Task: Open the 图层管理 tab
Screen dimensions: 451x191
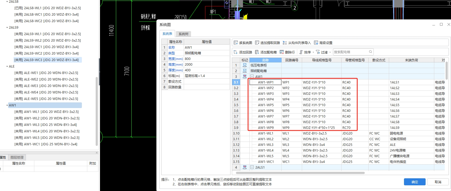Action: point(17,157)
